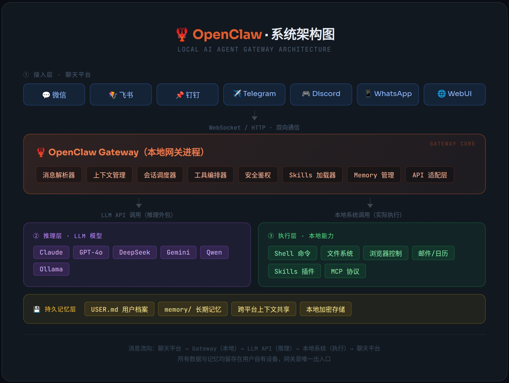Click the lobster icon in the Gateway header
The height and width of the screenshot is (383, 509).
point(41,152)
